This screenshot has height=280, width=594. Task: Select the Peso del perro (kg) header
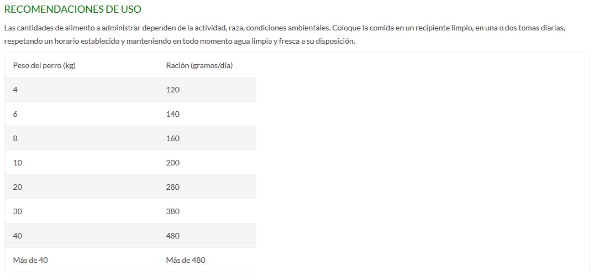[44, 65]
